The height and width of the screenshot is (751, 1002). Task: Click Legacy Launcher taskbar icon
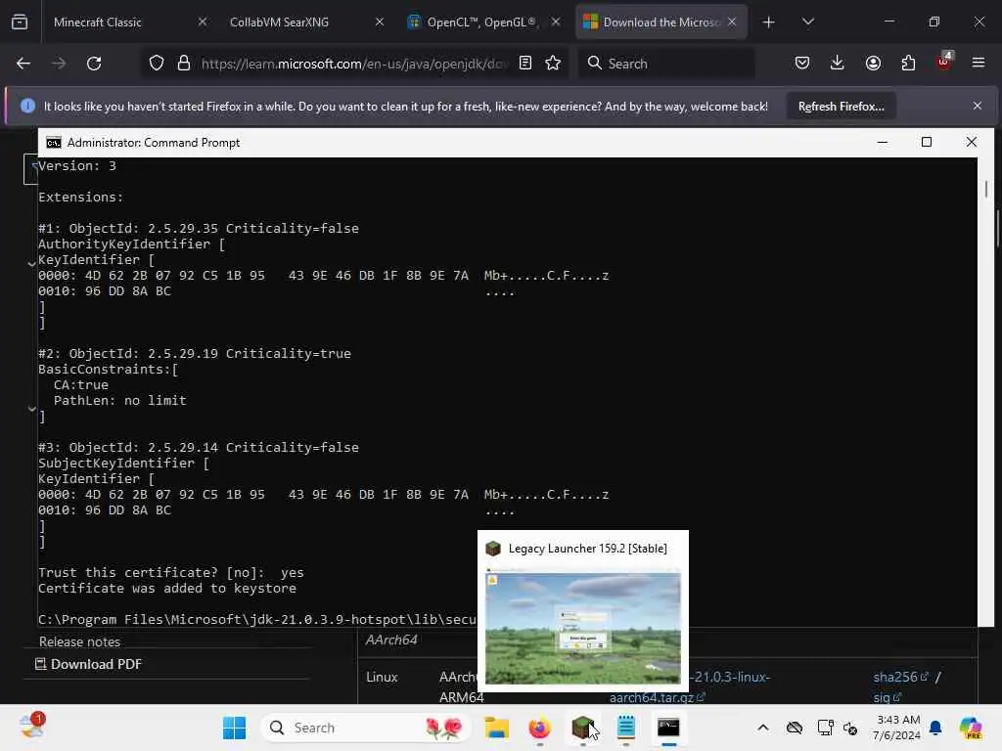tap(583, 728)
